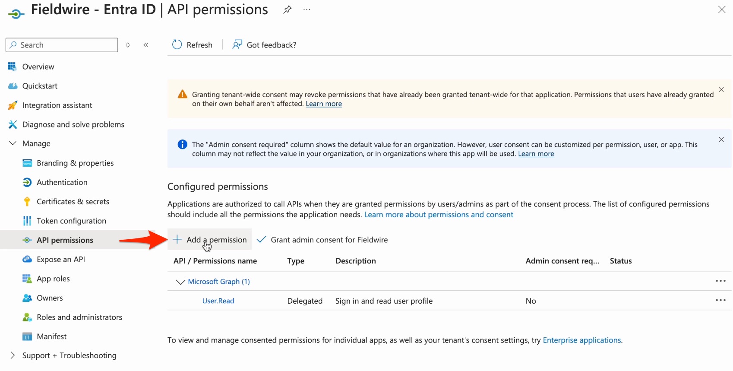This screenshot has height=371, width=733.
Task: Open Branding & properties
Action: tap(75, 163)
